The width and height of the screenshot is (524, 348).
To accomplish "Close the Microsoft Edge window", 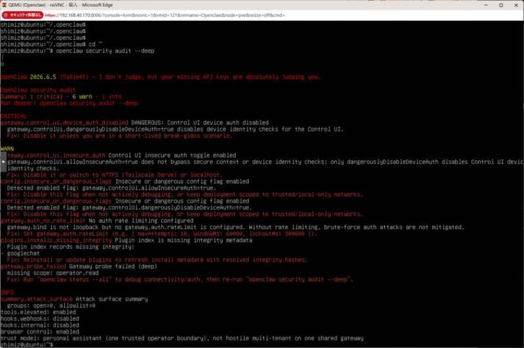I will 516,5.
